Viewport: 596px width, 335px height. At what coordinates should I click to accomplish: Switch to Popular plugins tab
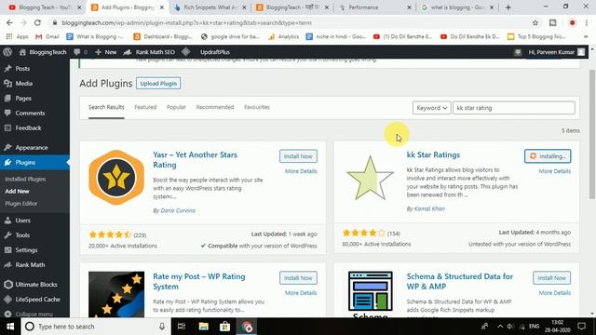pyautogui.click(x=176, y=108)
